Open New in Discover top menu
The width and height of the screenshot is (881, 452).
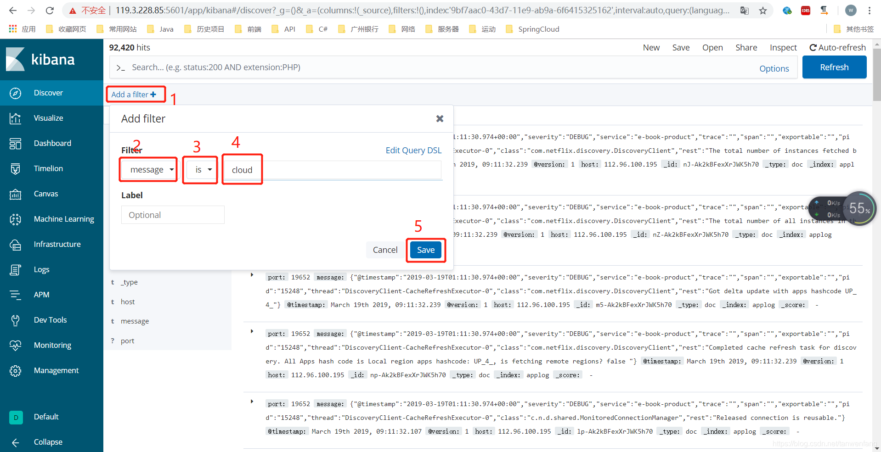[x=651, y=48]
